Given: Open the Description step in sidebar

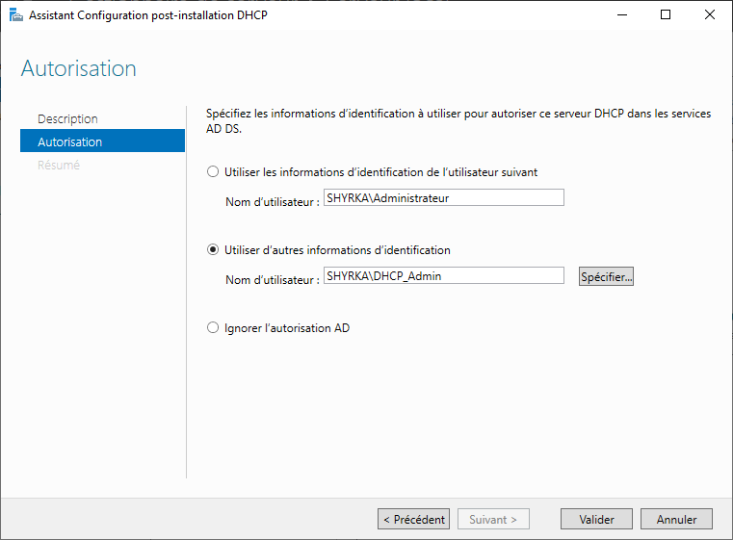Looking at the screenshot, I should pos(67,119).
